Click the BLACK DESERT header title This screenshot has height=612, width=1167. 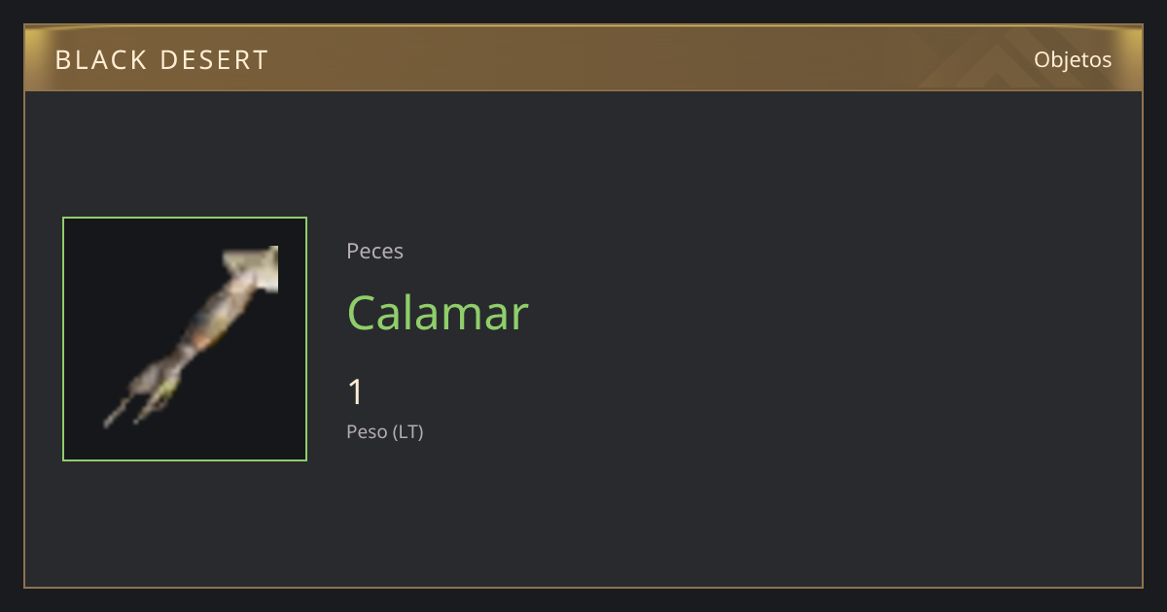coord(162,60)
